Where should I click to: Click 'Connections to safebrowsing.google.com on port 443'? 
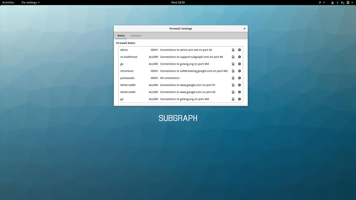click(x=194, y=71)
